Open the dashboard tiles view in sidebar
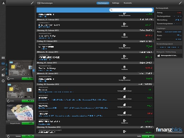This screenshot has width=184, height=138. pyautogui.click(x=3, y=58)
